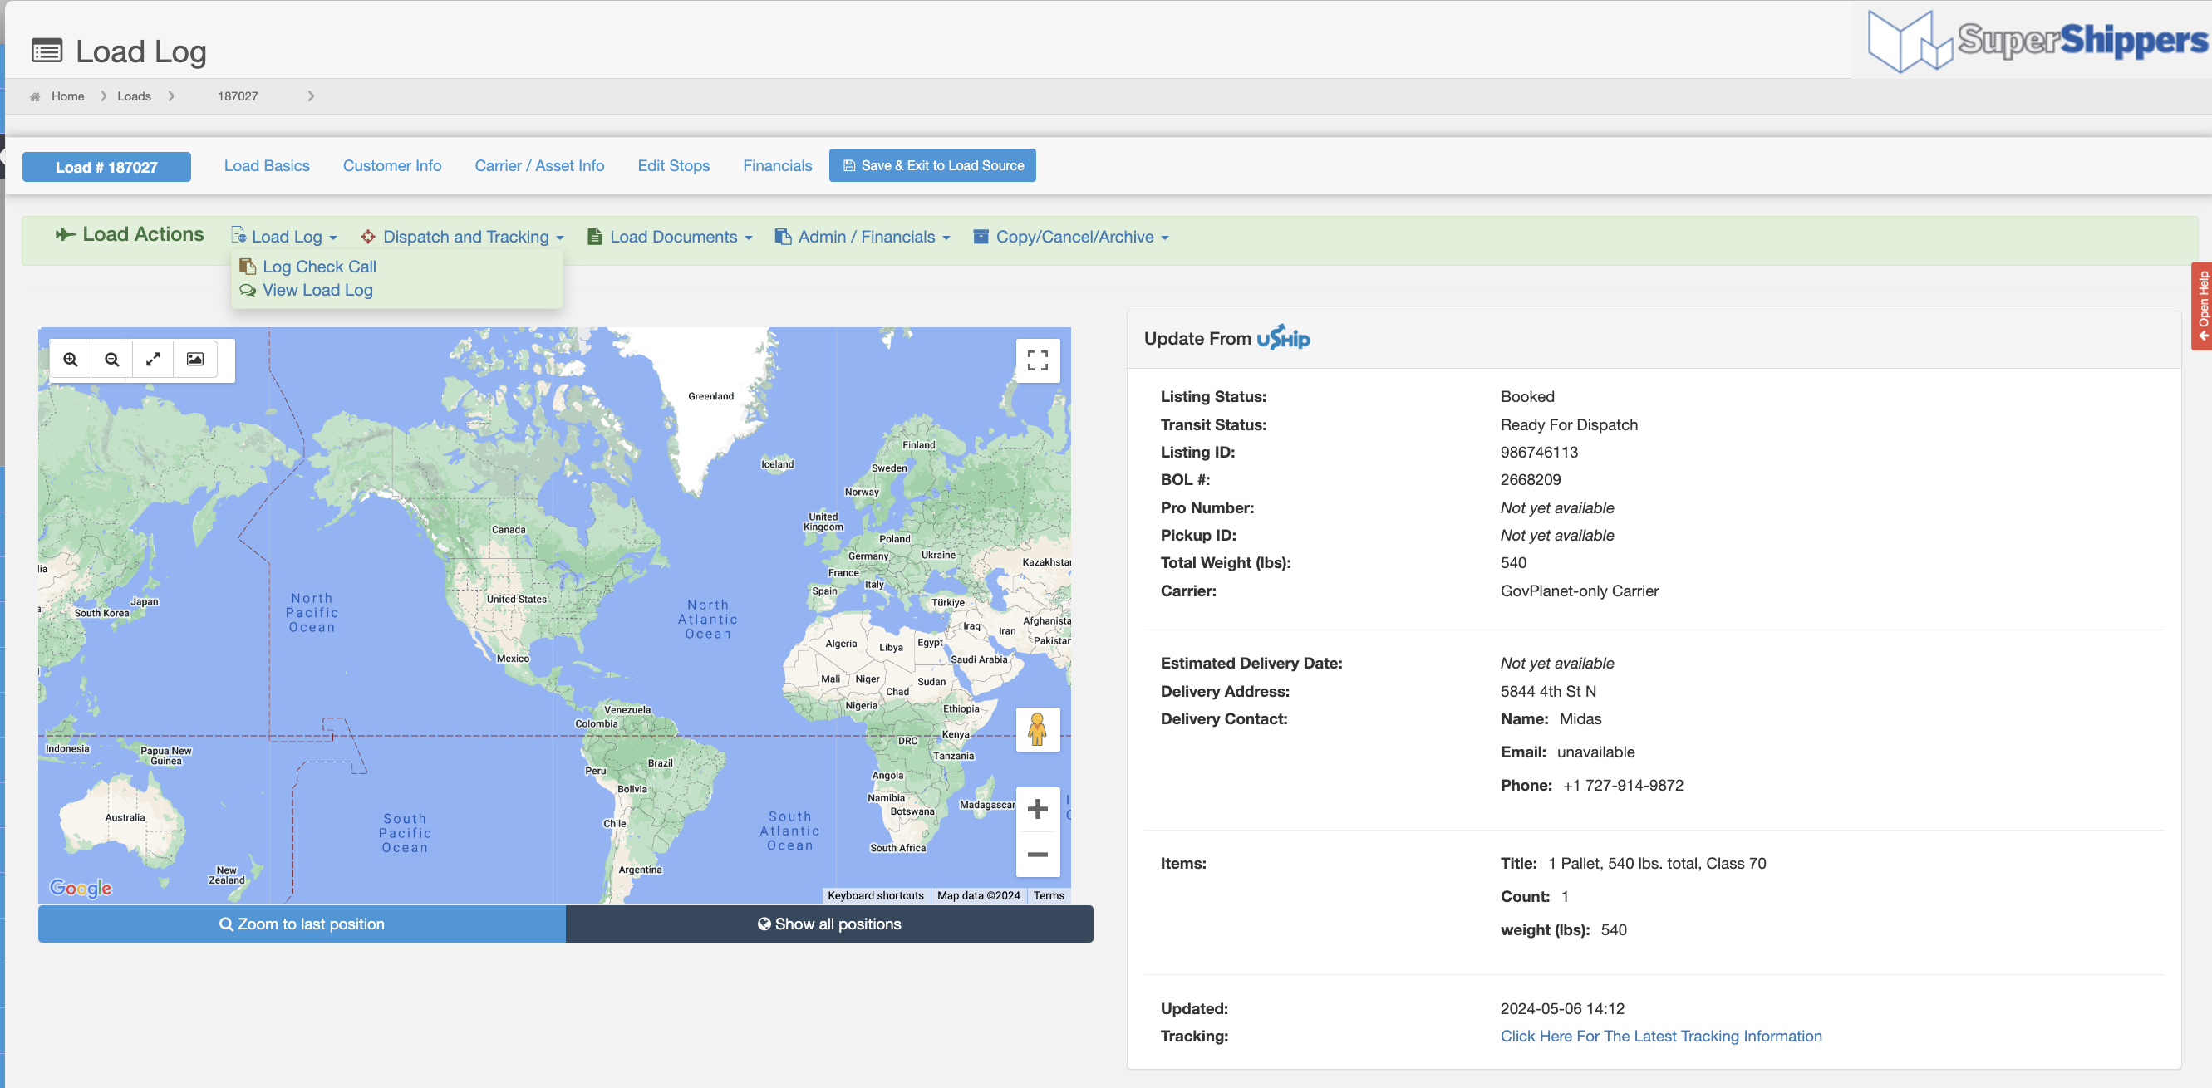Toggle Google map fullscreen view
Image resolution: width=2212 pixels, height=1088 pixels.
click(x=1037, y=360)
